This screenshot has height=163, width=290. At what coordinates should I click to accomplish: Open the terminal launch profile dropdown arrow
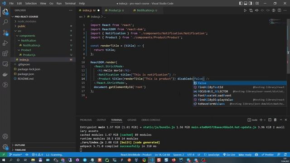pos(265,120)
